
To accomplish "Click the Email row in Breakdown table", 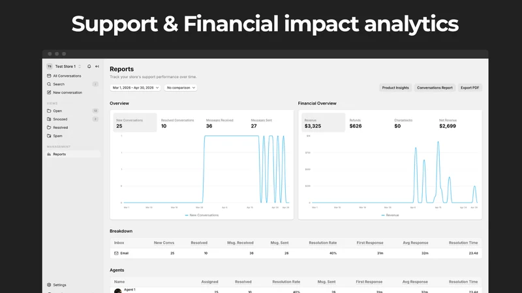I will (296, 253).
